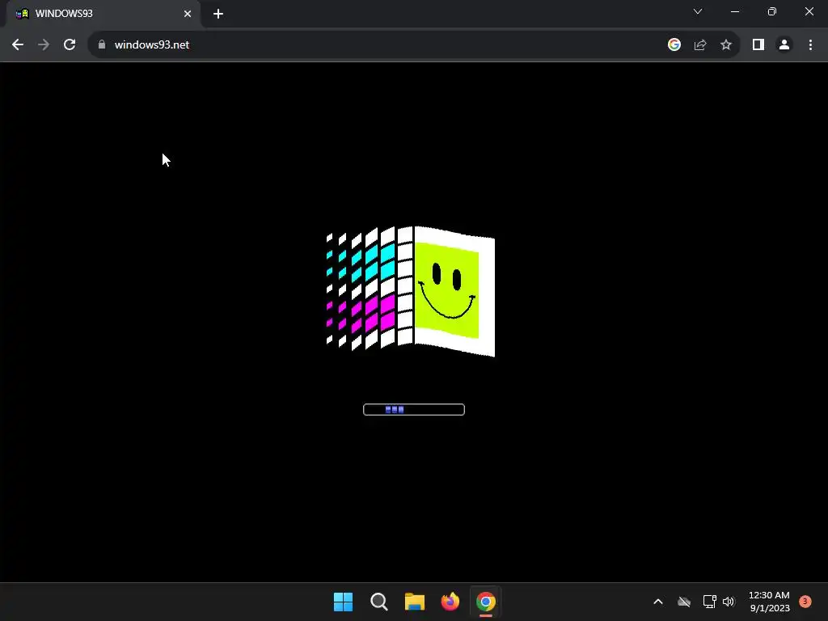Launch Firefox from the taskbar
Viewport: 828px width, 621px height.
[450, 602]
